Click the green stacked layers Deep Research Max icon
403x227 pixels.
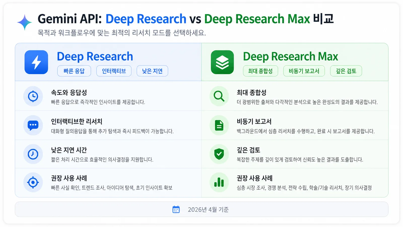click(222, 62)
